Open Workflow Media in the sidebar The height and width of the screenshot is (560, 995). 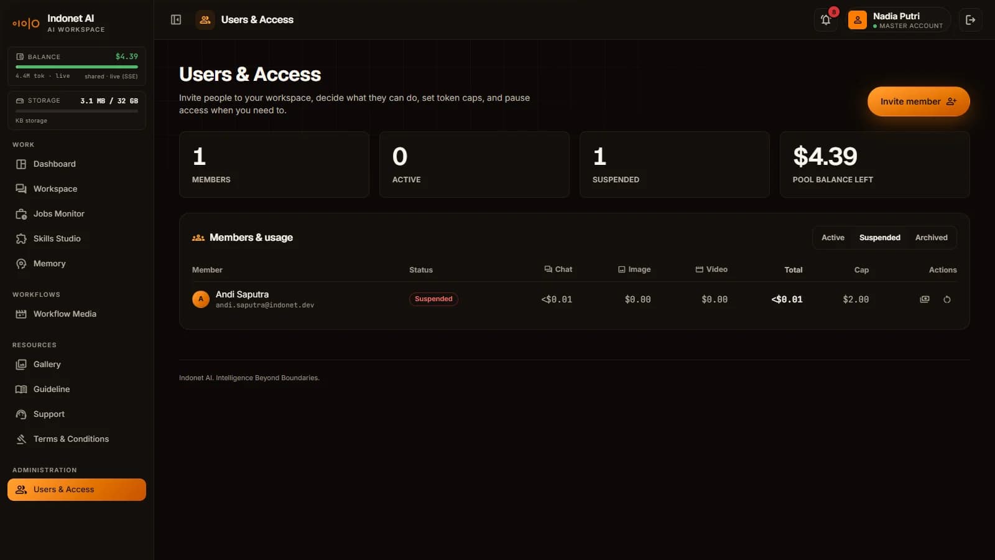point(76,314)
